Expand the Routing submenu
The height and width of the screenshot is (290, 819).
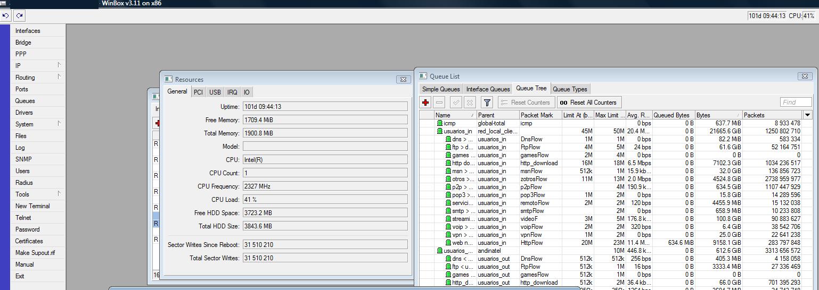[x=59, y=77]
